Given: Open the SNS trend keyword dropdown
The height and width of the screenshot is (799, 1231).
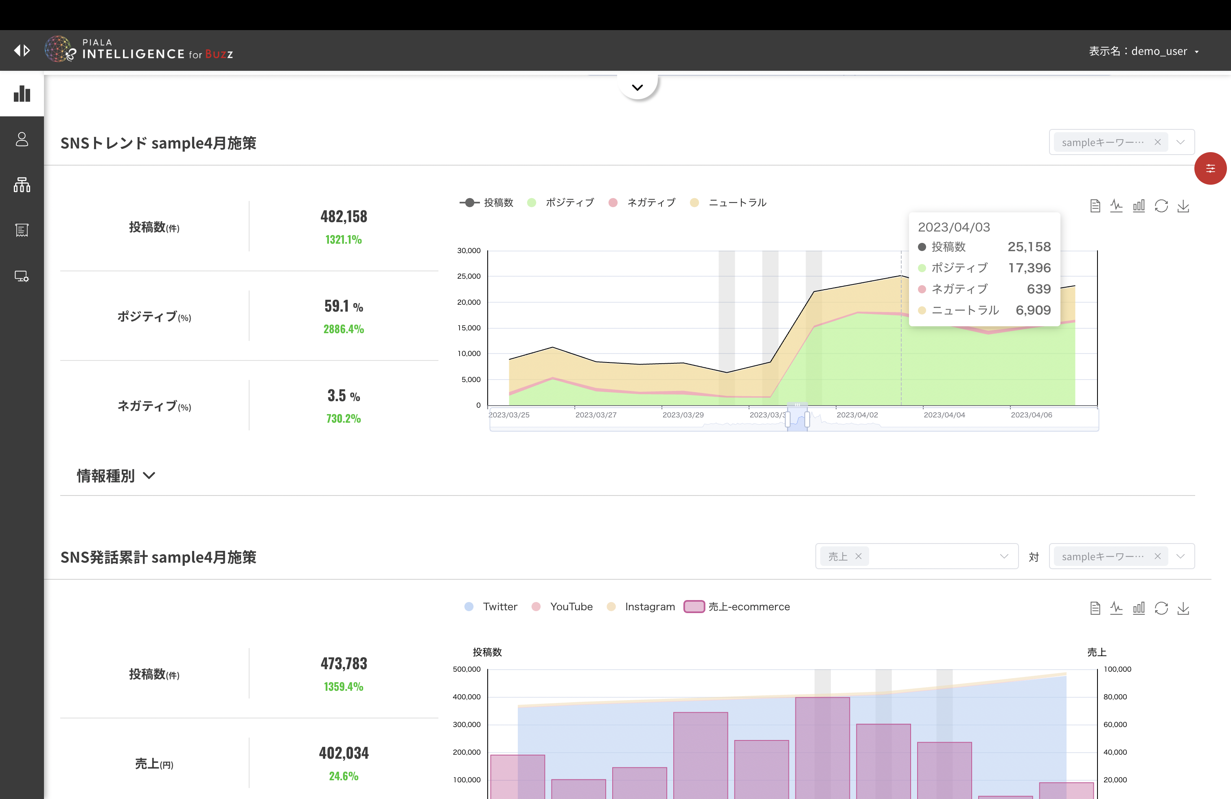Looking at the screenshot, I should (1180, 142).
